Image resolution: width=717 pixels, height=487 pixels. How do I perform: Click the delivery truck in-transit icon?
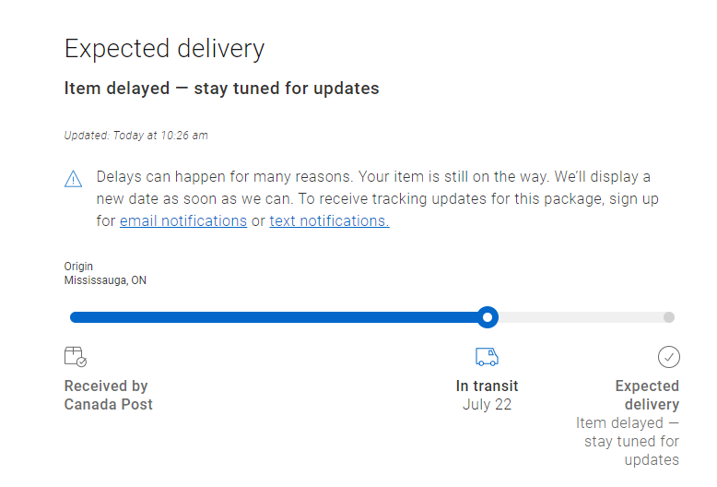tap(487, 357)
